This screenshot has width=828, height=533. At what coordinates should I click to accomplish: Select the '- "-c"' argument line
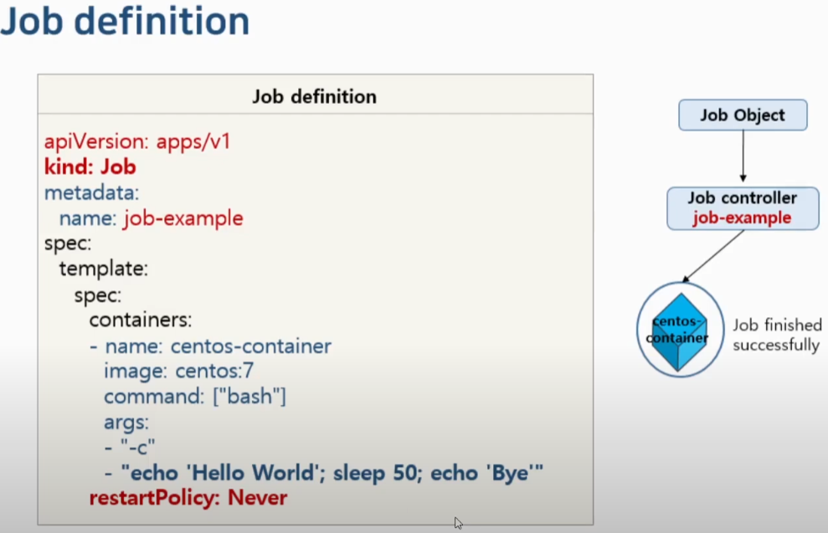[x=130, y=448]
